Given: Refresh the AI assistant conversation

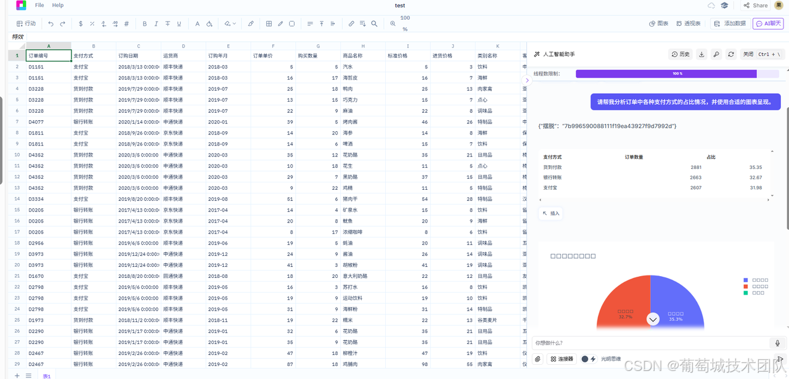Looking at the screenshot, I should [731, 54].
